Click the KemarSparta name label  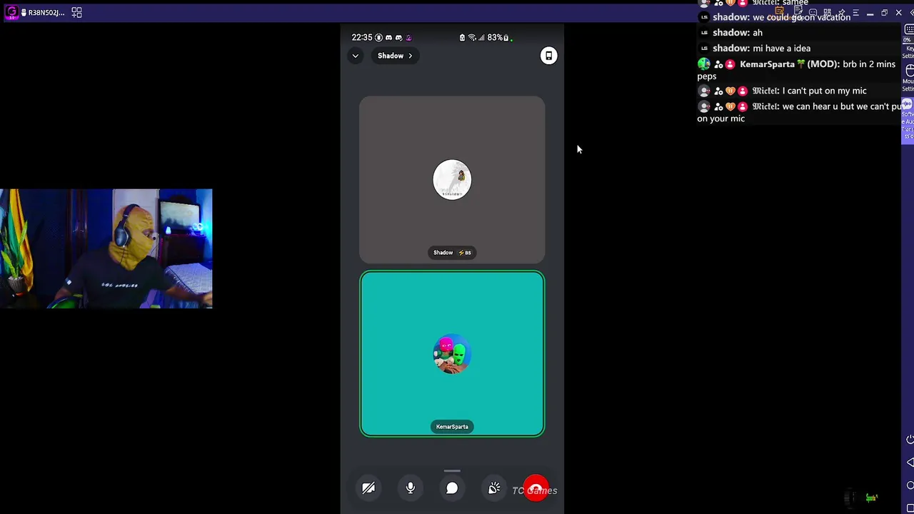pos(452,427)
